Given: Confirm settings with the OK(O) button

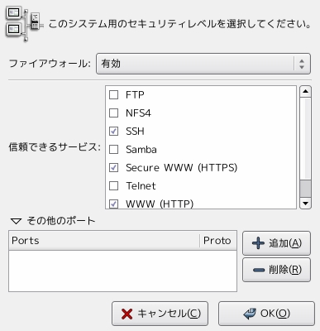Looking at the screenshot, I should [266, 314].
